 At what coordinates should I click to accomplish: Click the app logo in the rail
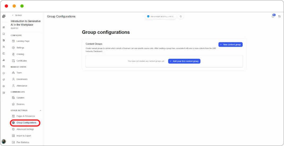4,16
